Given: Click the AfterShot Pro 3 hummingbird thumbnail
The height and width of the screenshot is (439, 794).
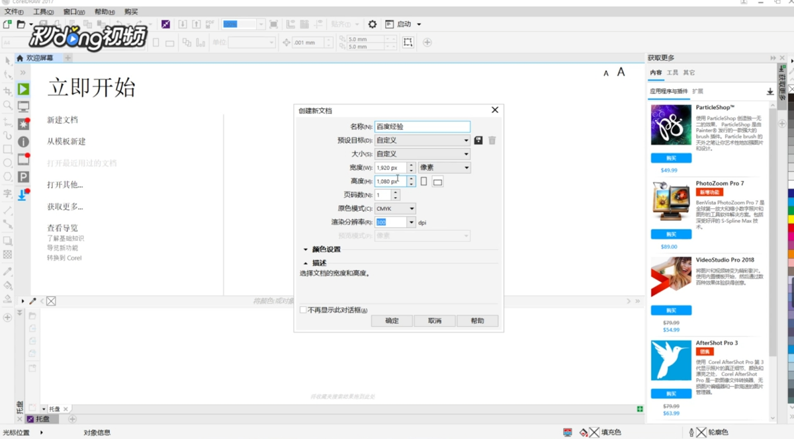Looking at the screenshot, I should pyautogui.click(x=671, y=360).
